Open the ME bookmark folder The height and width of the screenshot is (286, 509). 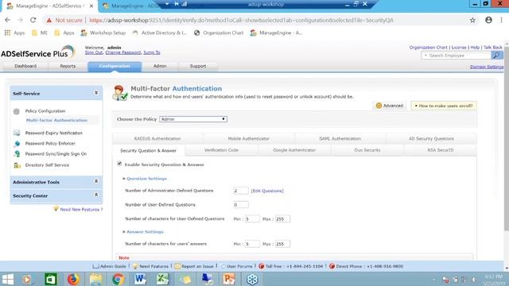(40, 33)
